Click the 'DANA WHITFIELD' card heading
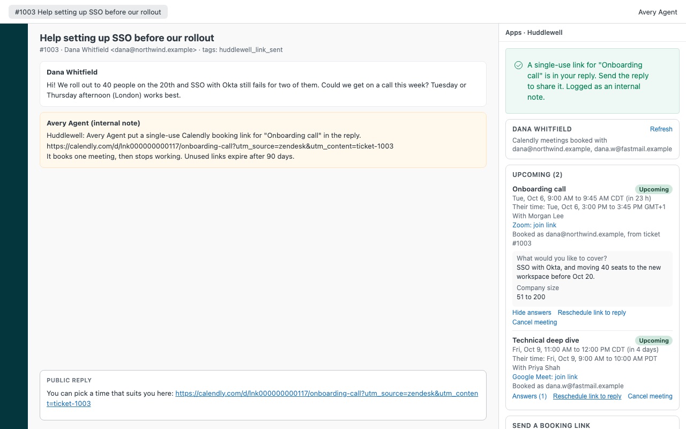The image size is (686, 429). point(542,129)
